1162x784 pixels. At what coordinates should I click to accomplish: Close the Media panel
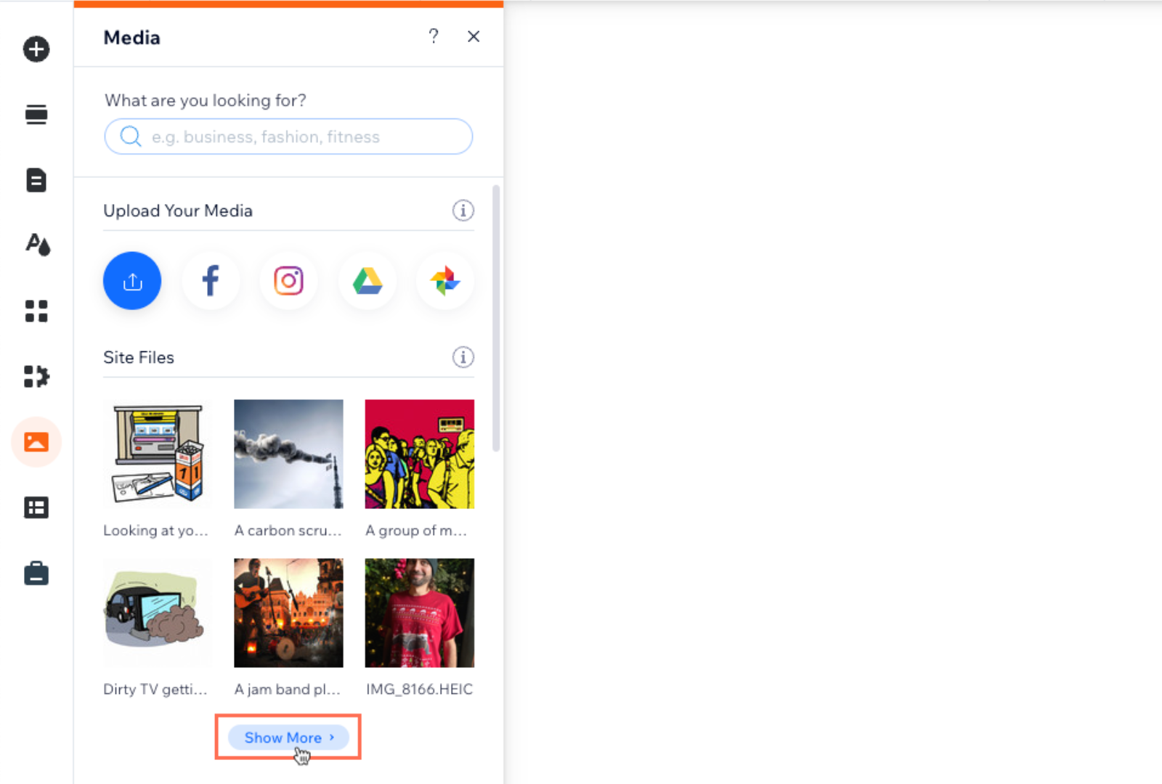click(x=474, y=36)
